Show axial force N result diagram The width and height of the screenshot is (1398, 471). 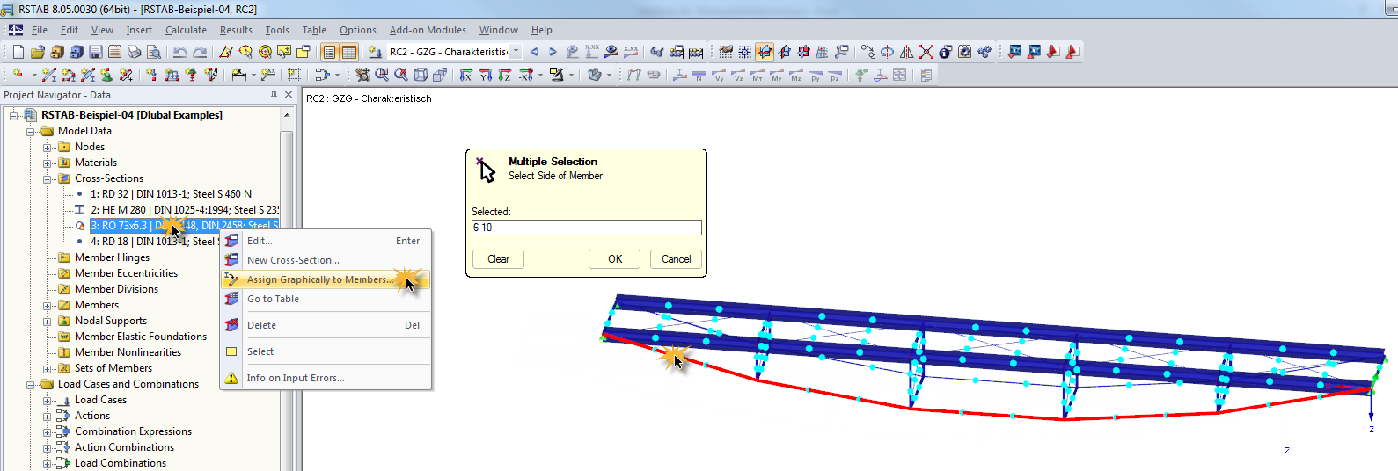click(699, 75)
